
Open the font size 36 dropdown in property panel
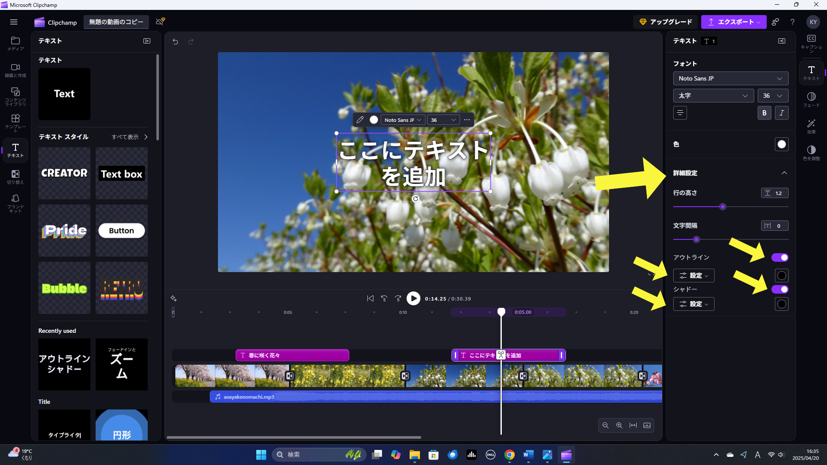(x=773, y=96)
